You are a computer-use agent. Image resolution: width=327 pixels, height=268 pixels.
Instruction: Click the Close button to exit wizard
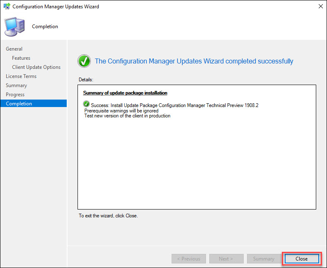[x=302, y=258]
